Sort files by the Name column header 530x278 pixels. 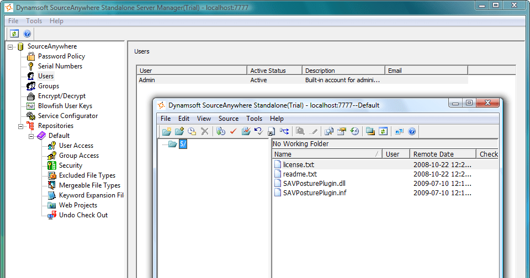click(326, 154)
